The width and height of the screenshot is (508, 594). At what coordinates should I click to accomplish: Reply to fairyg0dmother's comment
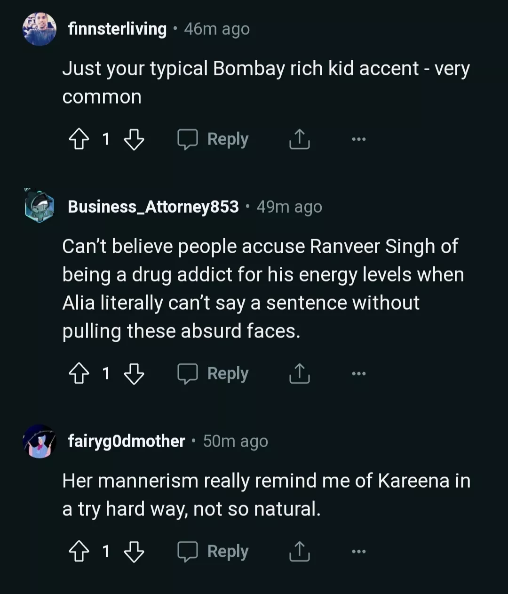tap(213, 551)
